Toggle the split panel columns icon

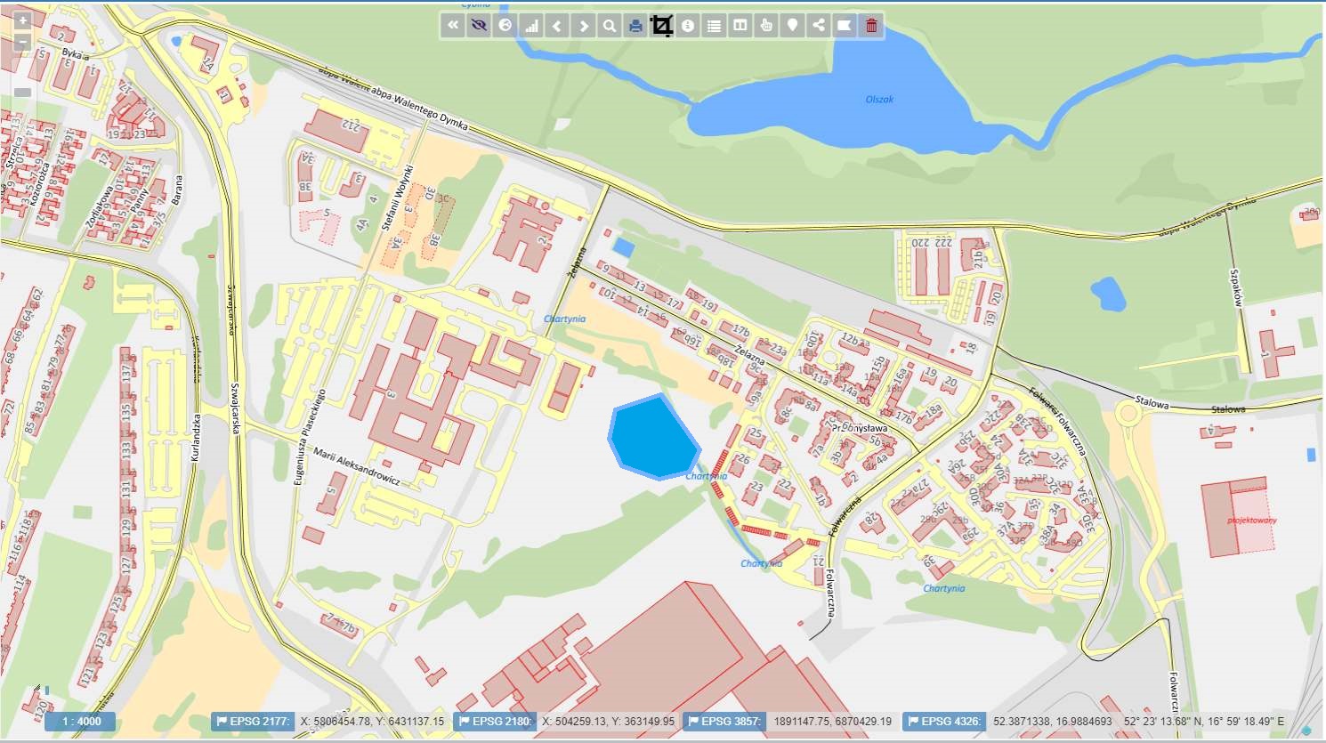[x=740, y=26]
